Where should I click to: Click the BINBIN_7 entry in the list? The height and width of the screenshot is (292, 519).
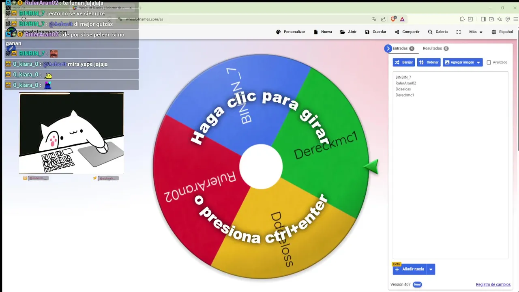tap(403, 77)
